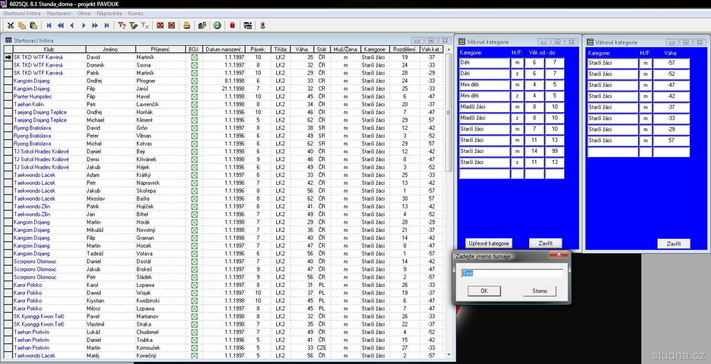Toggle BOJ checkbox for Filip Jaroš
Viewport: 711px width, 364px height.
click(x=194, y=89)
